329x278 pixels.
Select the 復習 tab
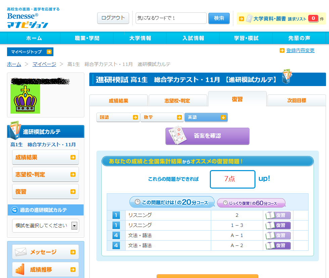(x=237, y=99)
